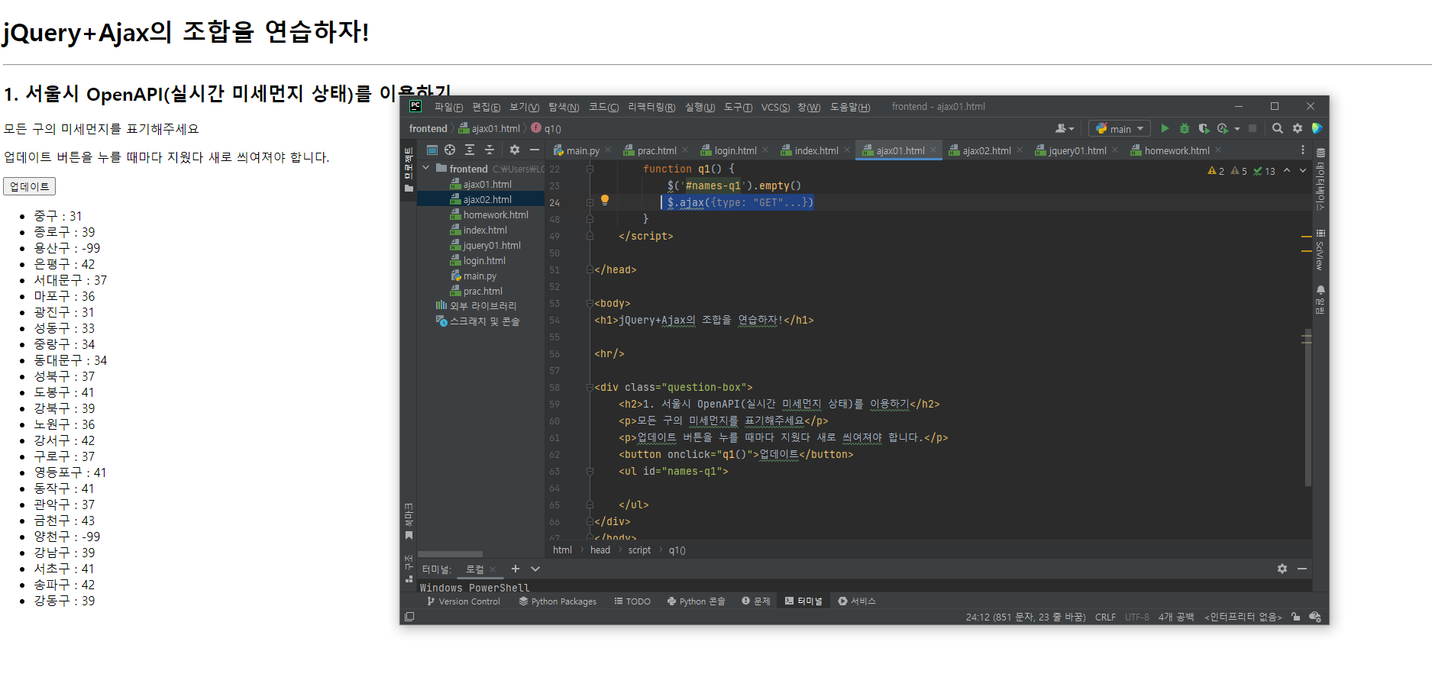Open the 문제 problems tool window
This screenshot has height=690, width=1432.
coord(756,601)
